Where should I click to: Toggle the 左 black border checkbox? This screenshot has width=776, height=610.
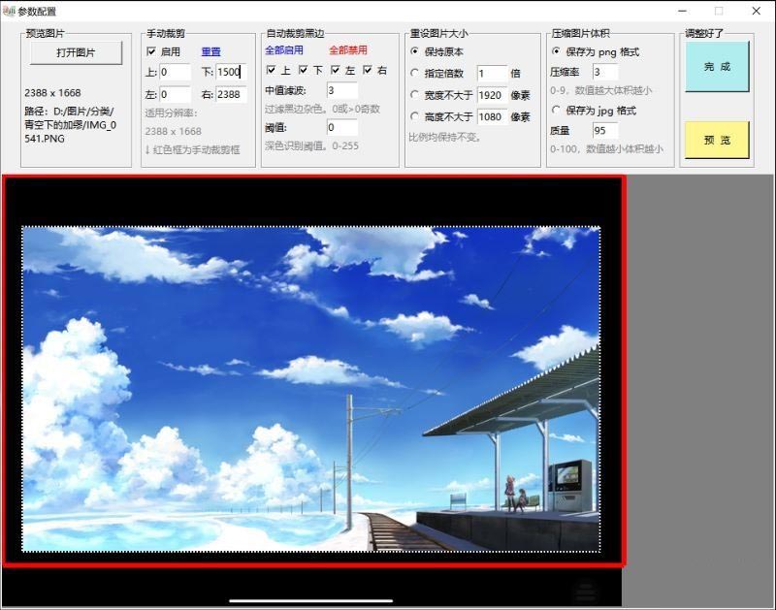click(x=336, y=71)
